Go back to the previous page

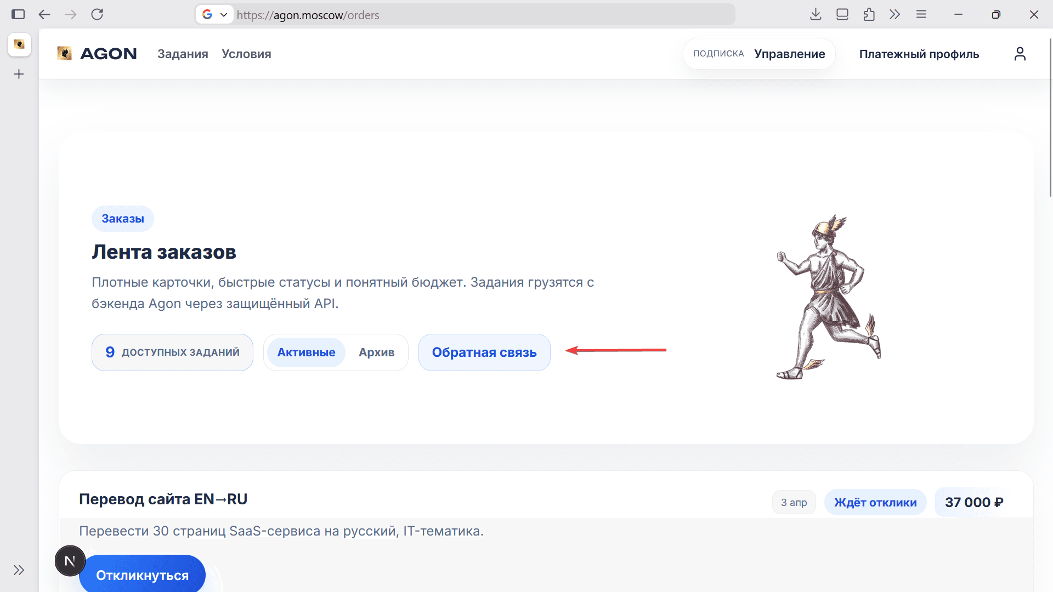(x=44, y=15)
